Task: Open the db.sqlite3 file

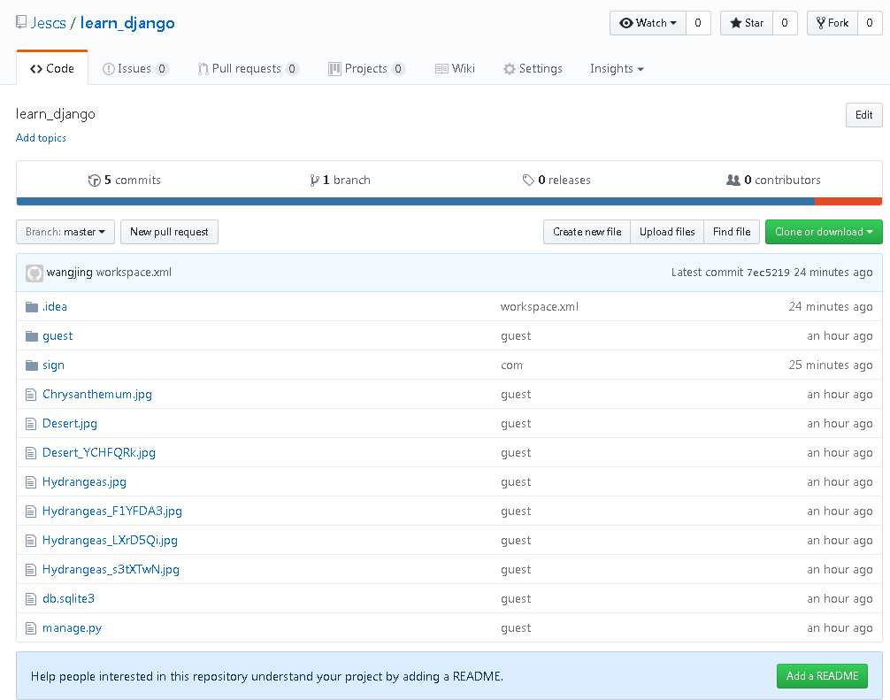Action: pyautogui.click(x=69, y=599)
